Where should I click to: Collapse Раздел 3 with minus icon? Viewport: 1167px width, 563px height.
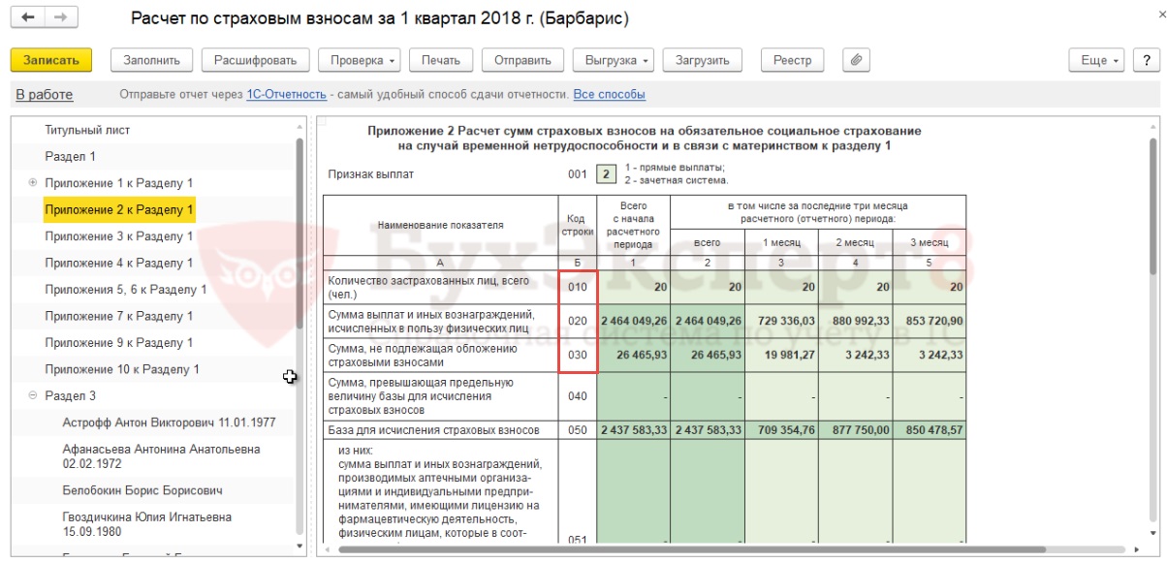tap(33, 395)
